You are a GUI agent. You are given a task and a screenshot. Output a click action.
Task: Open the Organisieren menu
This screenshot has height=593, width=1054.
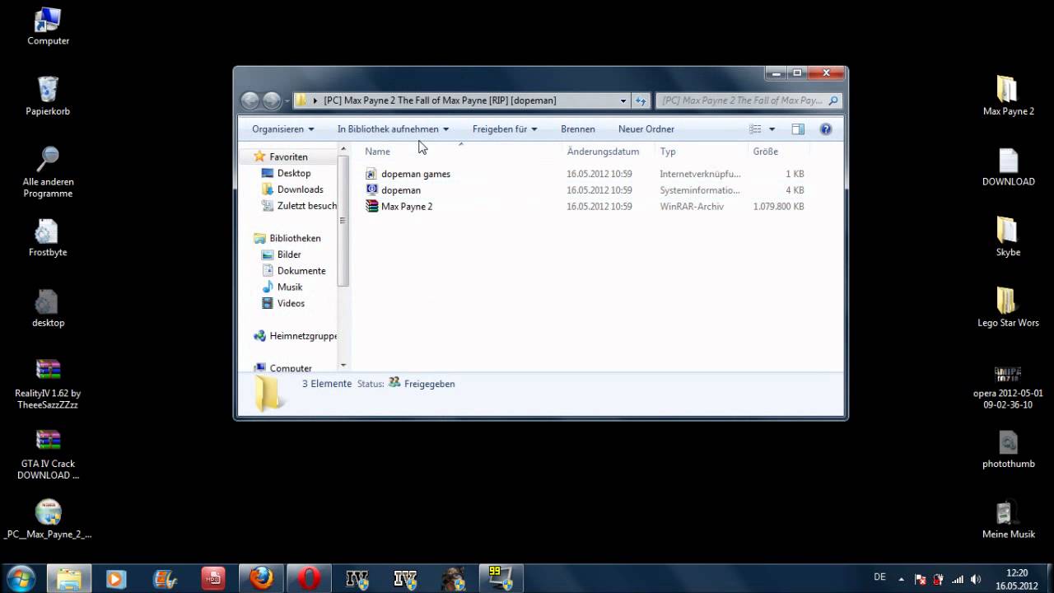click(x=282, y=129)
